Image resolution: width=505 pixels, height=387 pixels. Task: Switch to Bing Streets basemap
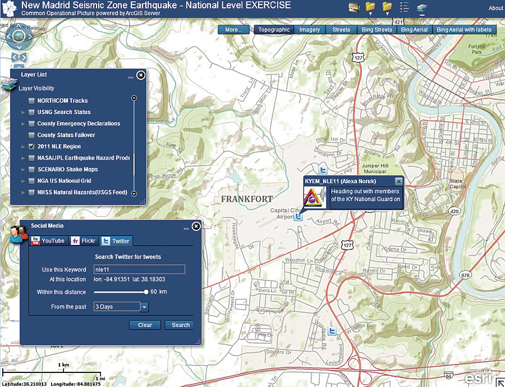(x=377, y=30)
